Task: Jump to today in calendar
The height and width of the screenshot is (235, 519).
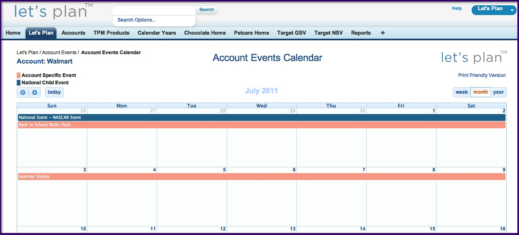Action: 54,92
